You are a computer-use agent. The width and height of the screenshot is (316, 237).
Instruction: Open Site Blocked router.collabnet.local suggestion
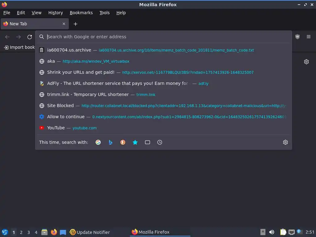pos(164,106)
